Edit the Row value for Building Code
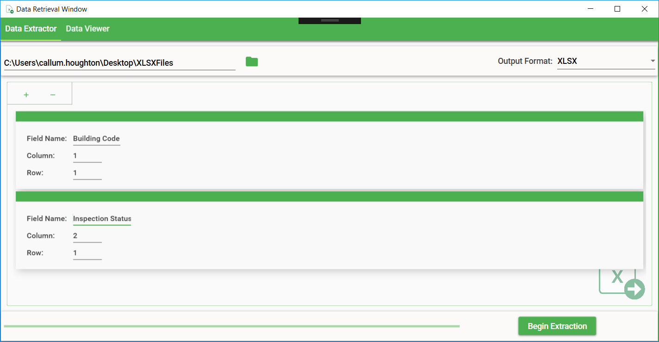Viewport: 659px width, 342px height. (87, 173)
